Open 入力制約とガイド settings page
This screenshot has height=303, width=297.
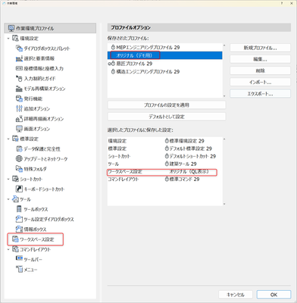click(x=36, y=79)
